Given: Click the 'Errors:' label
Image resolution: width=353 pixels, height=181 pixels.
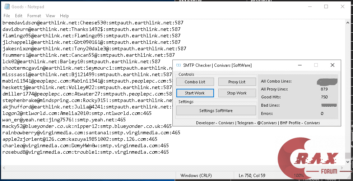Looking at the screenshot, I should point(267,113).
